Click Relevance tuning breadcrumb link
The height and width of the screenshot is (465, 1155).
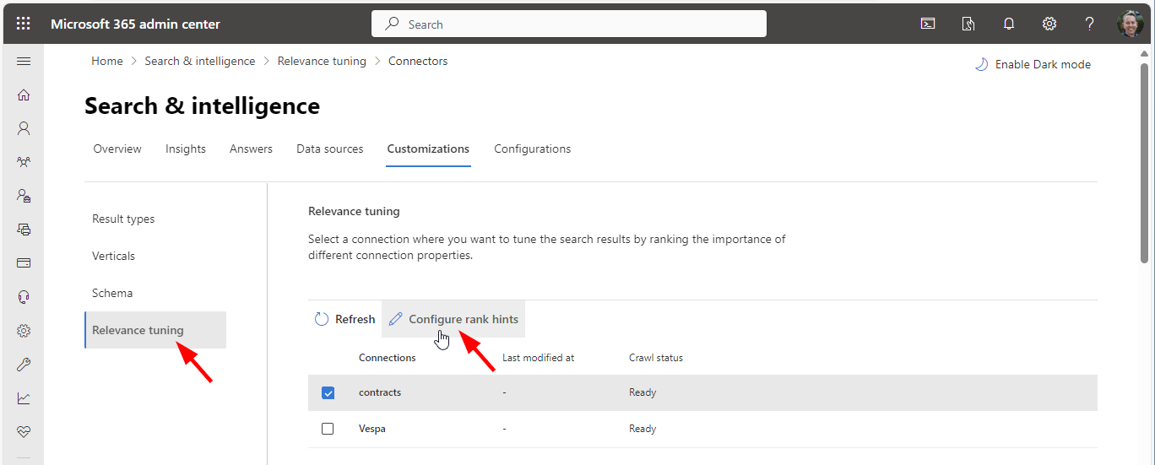[x=322, y=61]
